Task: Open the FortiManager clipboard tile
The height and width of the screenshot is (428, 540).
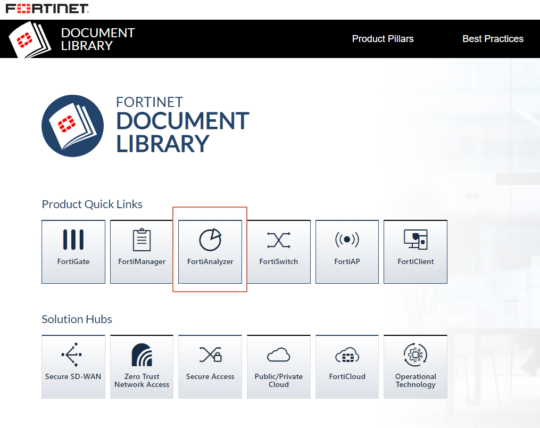Action: (142, 252)
